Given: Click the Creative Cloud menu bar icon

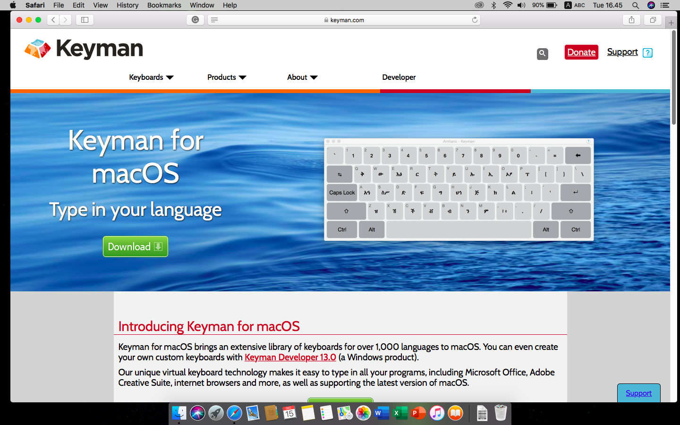Looking at the screenshot, I should point(479,5).
